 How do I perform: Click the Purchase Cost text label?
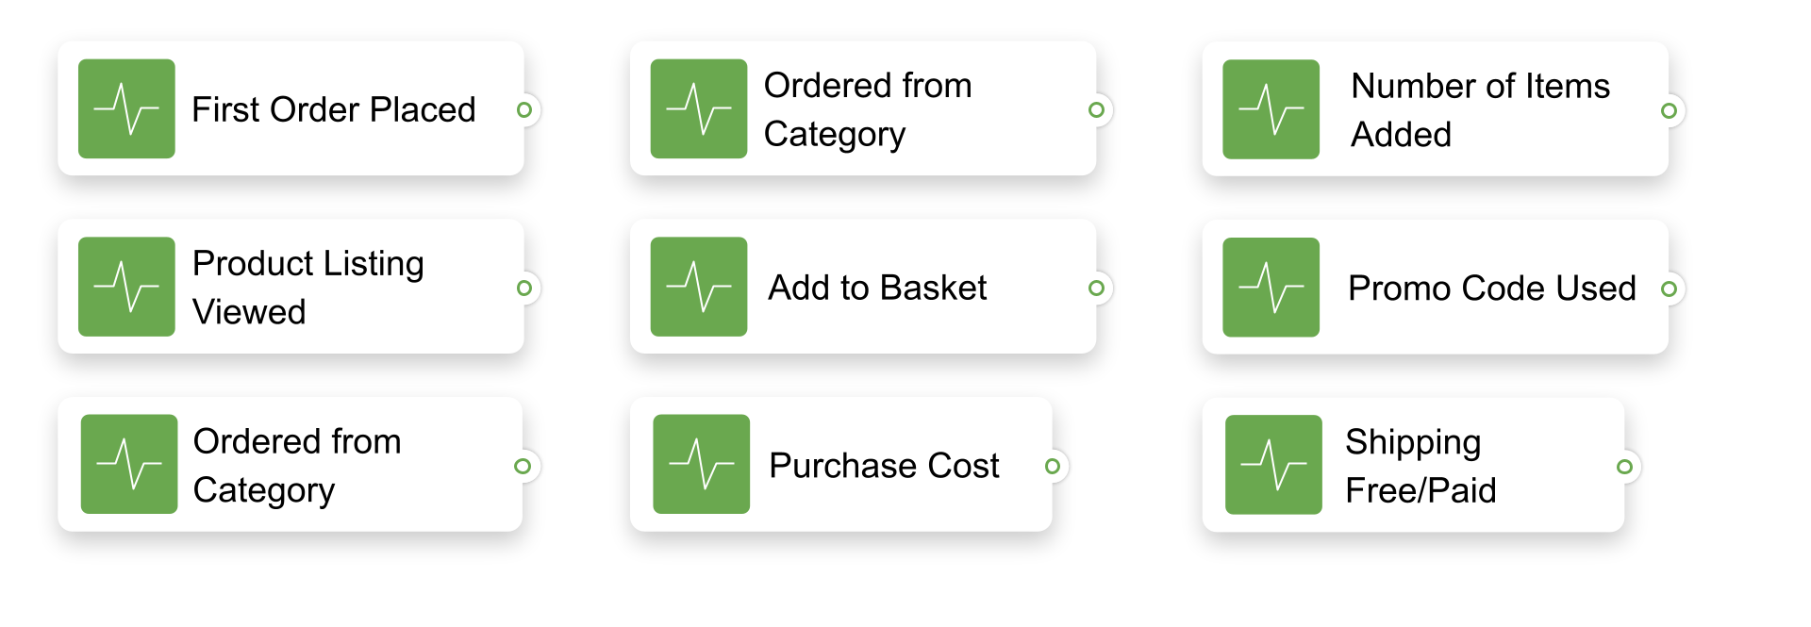pos(884,465)
